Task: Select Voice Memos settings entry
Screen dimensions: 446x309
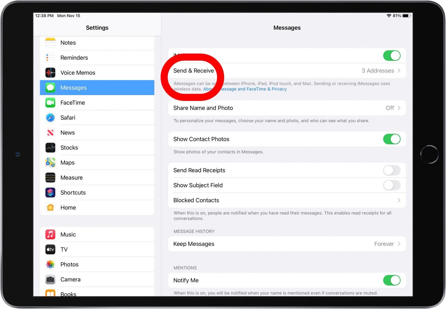Action: 97,73
